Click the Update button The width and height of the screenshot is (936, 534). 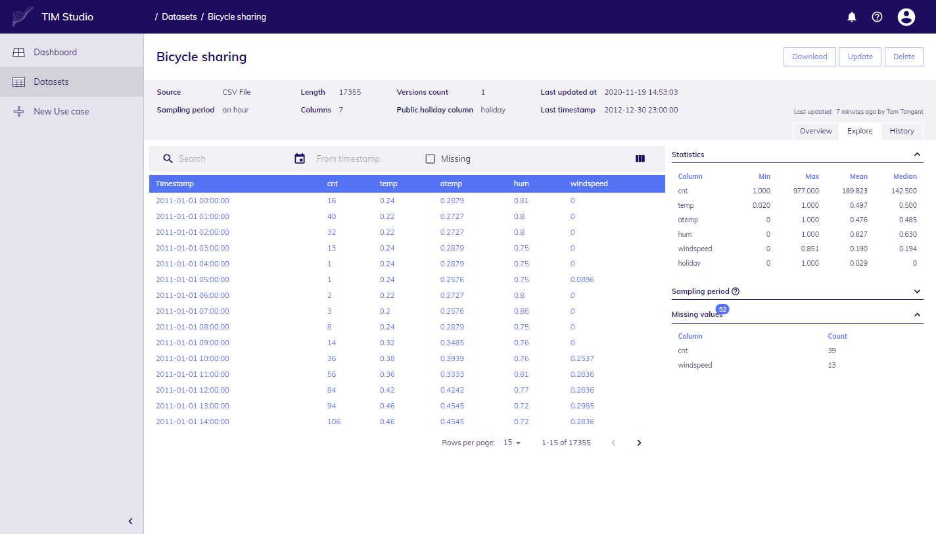point(860,57)
